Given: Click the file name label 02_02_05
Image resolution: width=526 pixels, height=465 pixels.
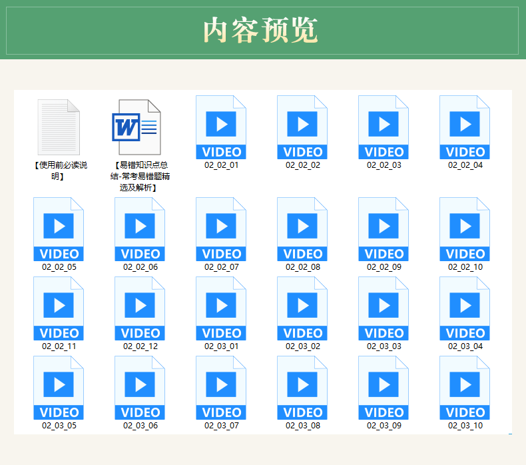Looking at the screenshot, I should [x=59, y=267].
